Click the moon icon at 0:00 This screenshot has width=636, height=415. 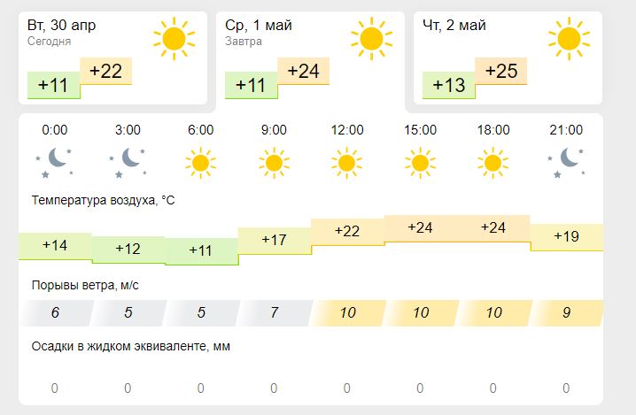point(55,162)
